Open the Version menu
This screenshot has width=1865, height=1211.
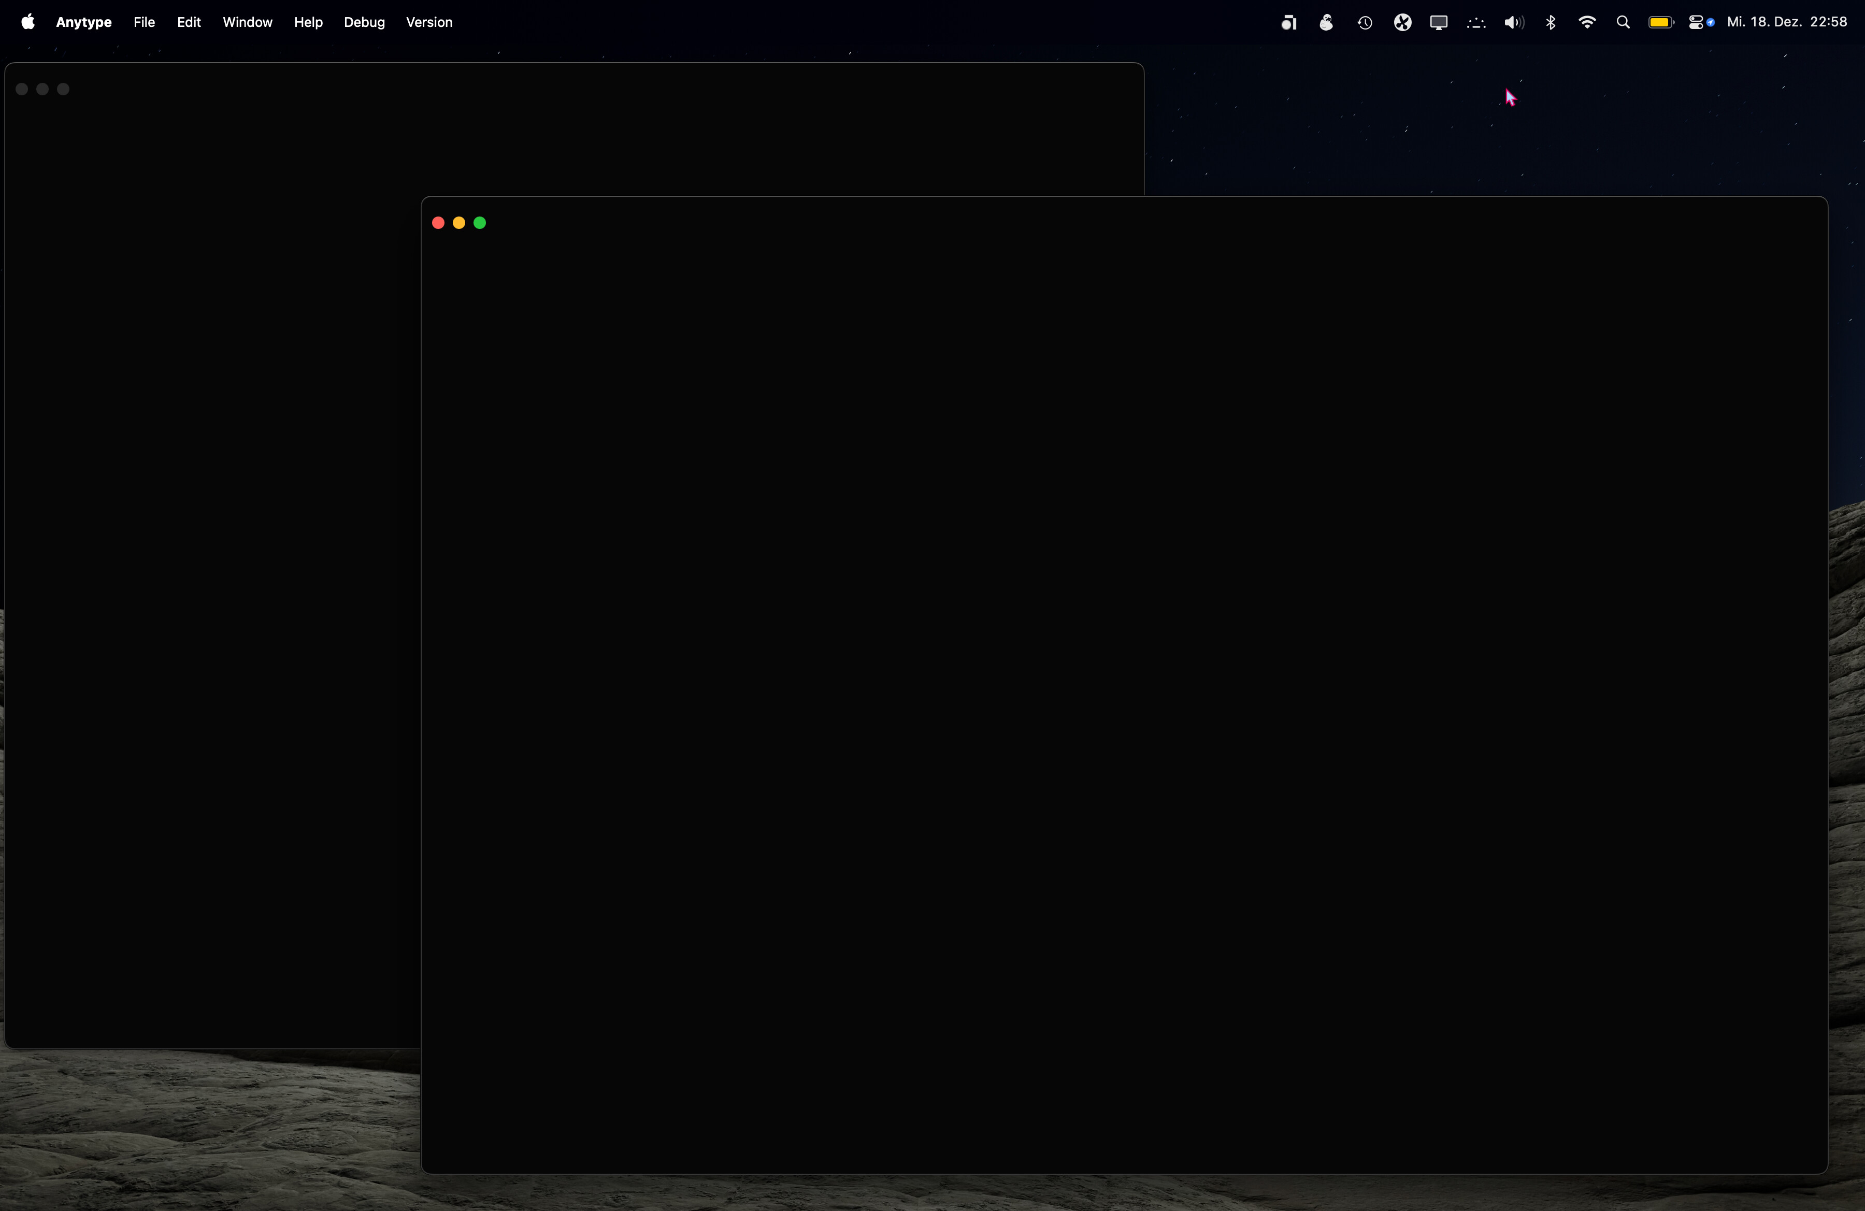[429, 22]
